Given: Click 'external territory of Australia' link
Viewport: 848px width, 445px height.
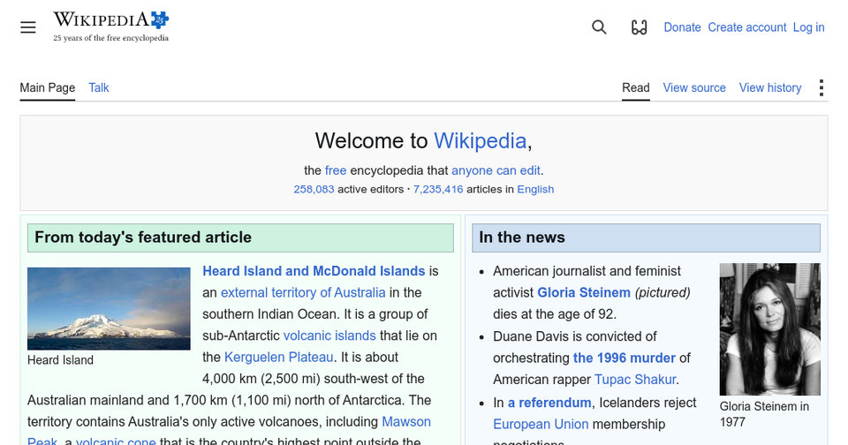Looking at the screenshot, I should point(303,292).
